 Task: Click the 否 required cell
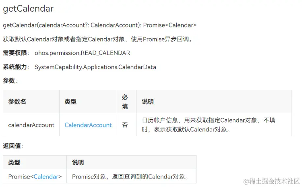[125, 125]
